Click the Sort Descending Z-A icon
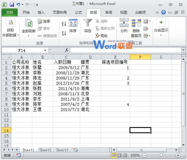 (x=64, y=33)
